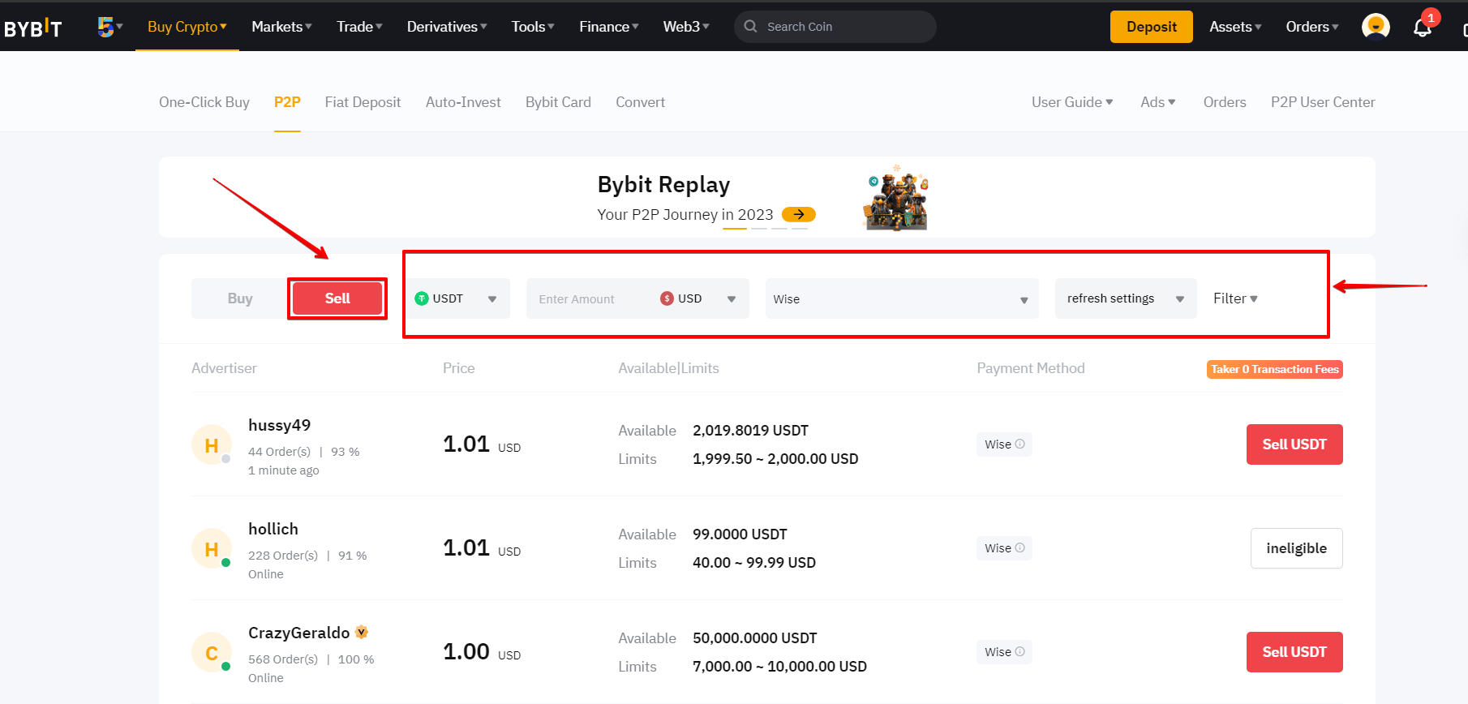Click the Bybit logo
The width and height of the screenshot is (1468, 704).
coord(32,28)
